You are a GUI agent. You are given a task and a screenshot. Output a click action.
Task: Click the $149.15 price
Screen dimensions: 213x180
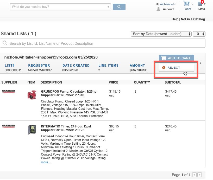point(115,92)
